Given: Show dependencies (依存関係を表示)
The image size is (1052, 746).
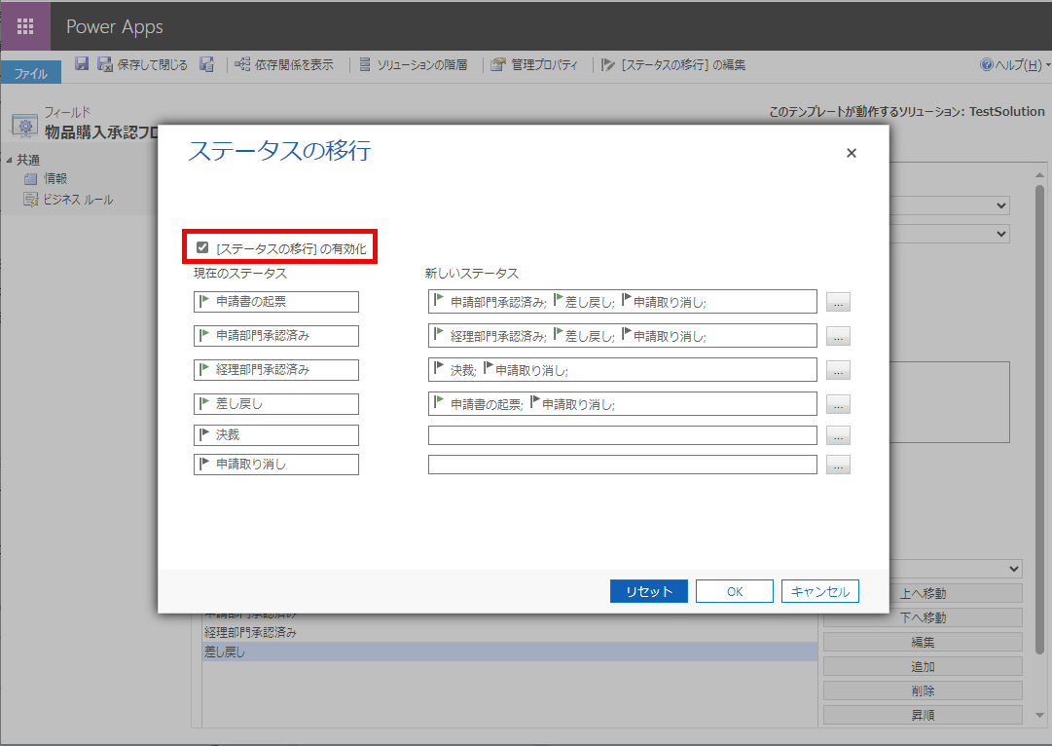Looking at the screenshot, I should (x=284, y=64).
